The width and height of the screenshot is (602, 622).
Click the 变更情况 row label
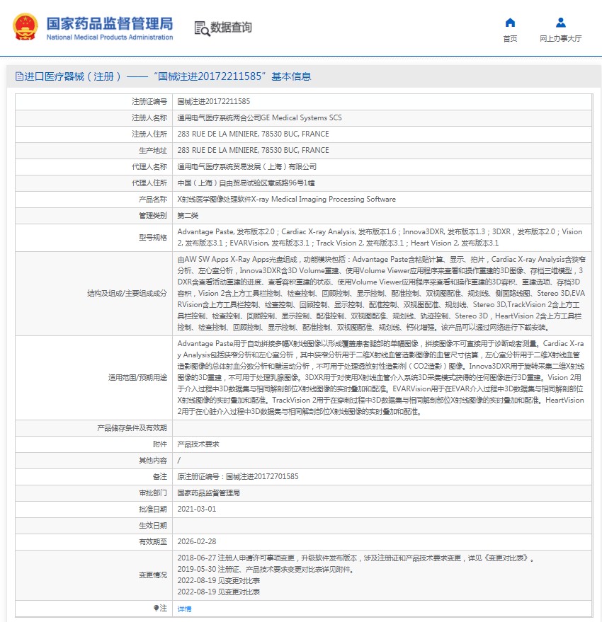point(153,575)
